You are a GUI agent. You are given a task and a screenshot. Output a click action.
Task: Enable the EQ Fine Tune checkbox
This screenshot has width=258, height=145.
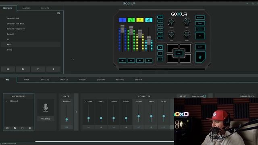click(x=204, y=96)
